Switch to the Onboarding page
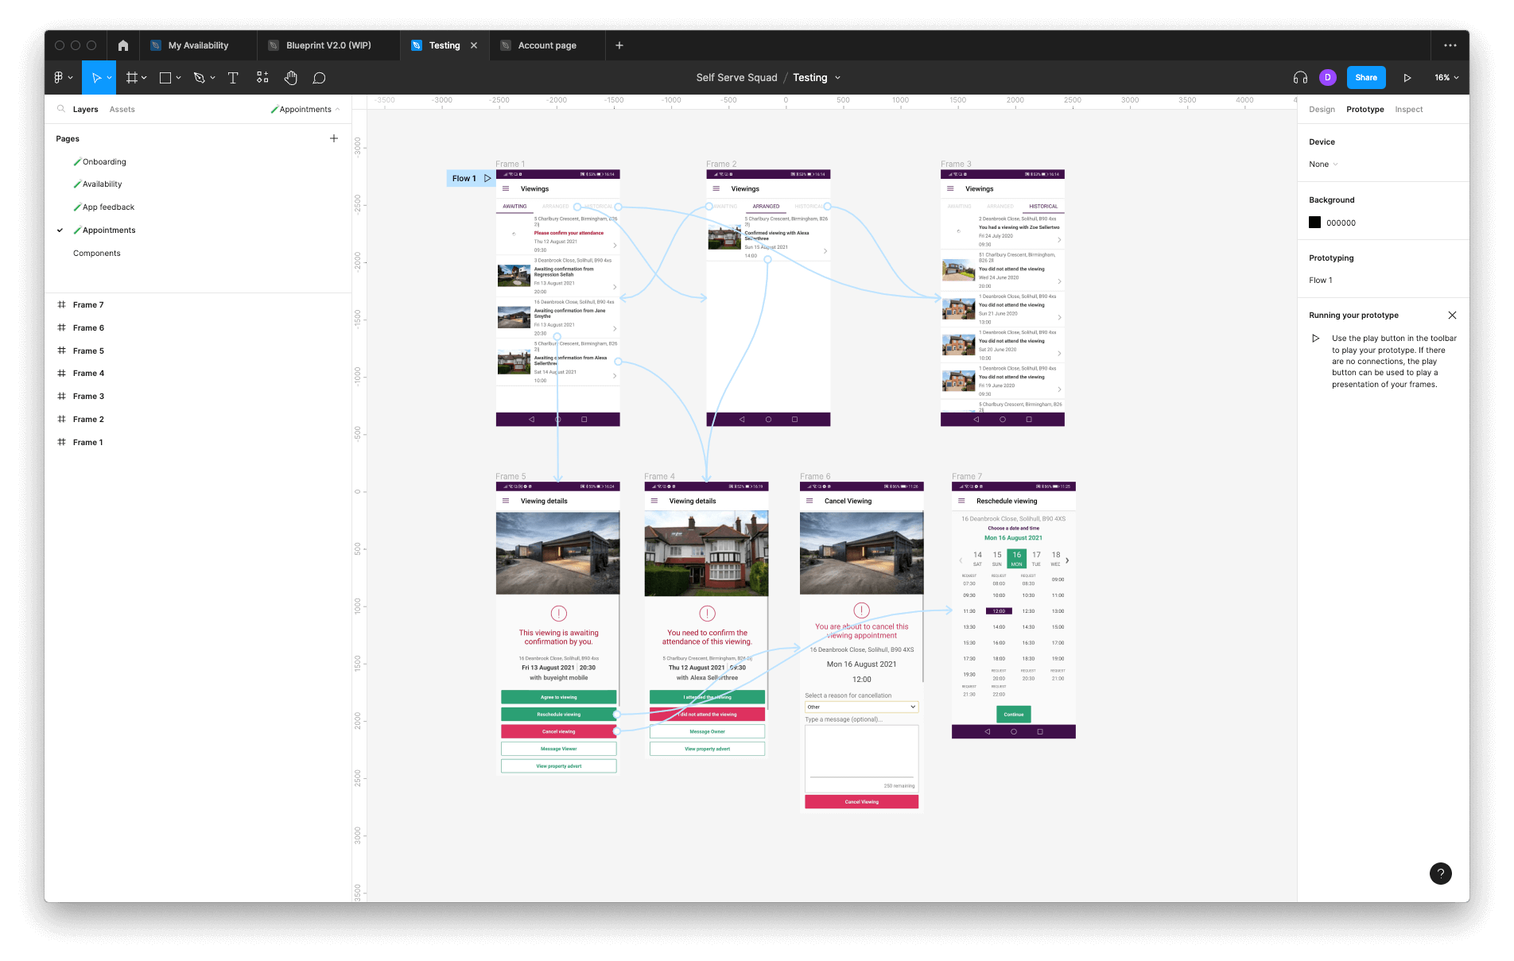Image resolution: width=1514 pixels, height=961 pixels. click(104, 162)
